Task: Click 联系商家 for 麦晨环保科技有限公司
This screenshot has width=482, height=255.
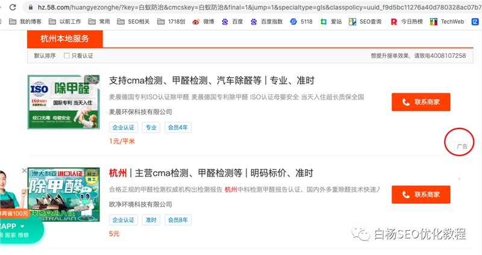Action: pos(421,102)
